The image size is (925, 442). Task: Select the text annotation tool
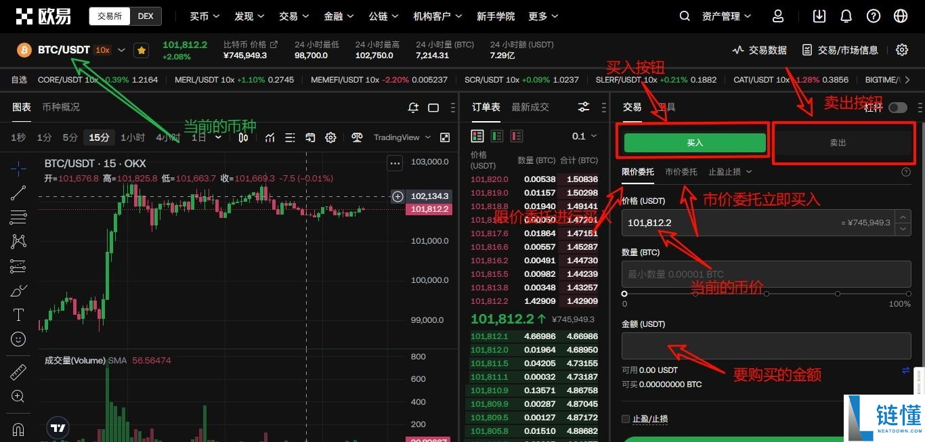tap(18, 315)
